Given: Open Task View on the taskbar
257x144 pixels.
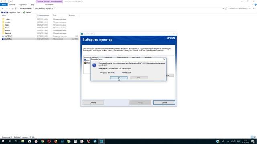Looking at the screenshot, I should tap(16, 141).
